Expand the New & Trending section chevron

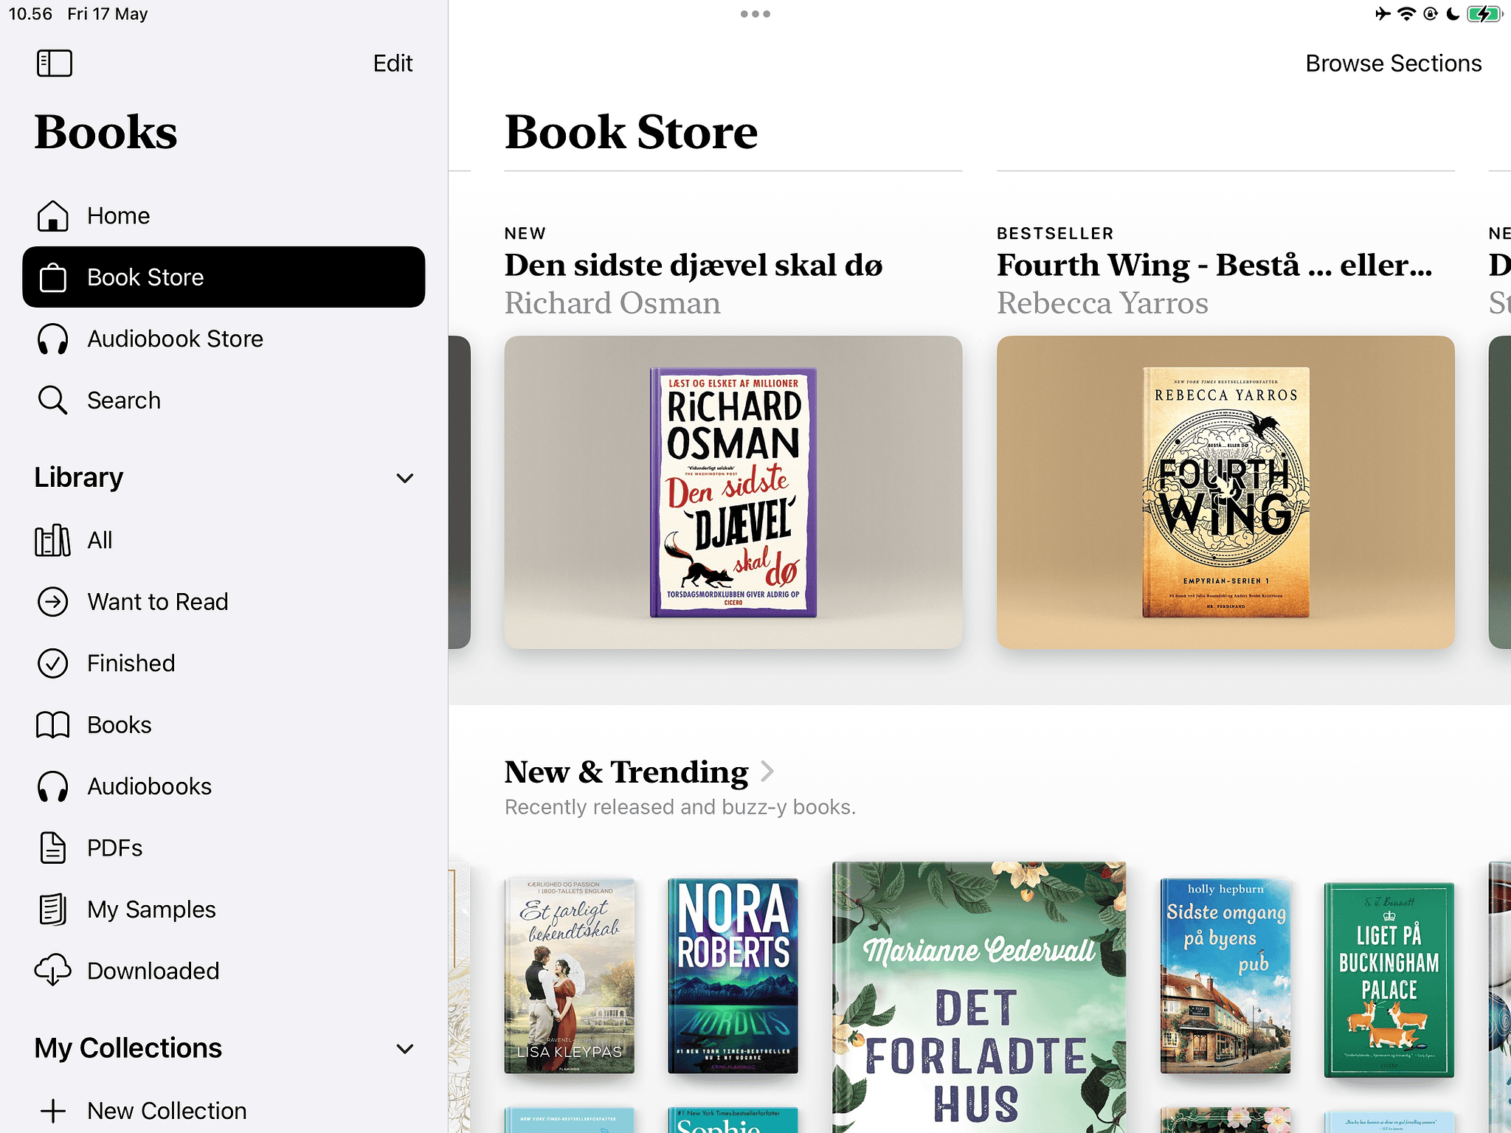click(767, 772)
